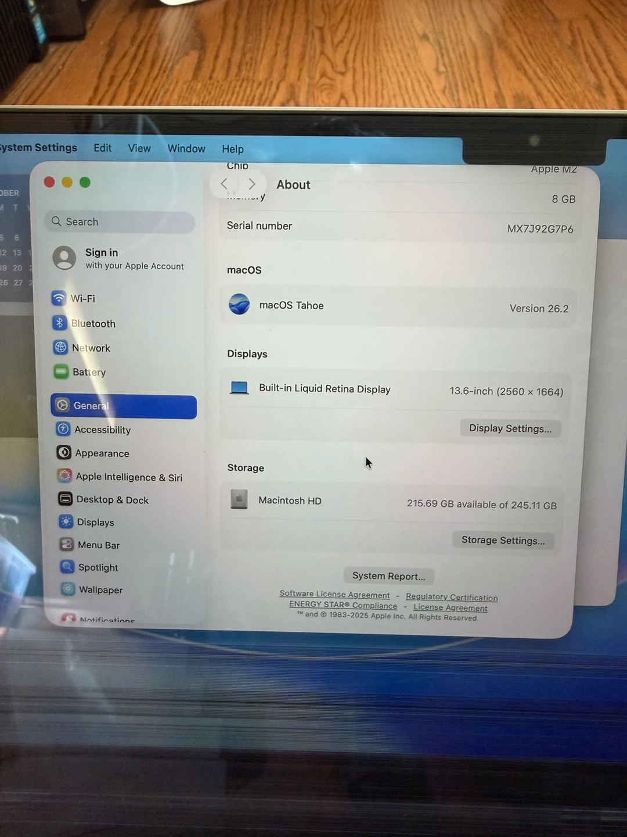Open the Network globe icon
627x837 pixels.
coord(60,347)
